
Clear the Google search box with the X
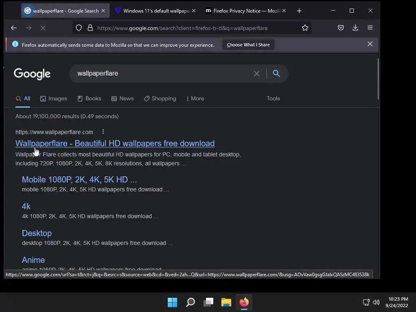coord(257,74)
